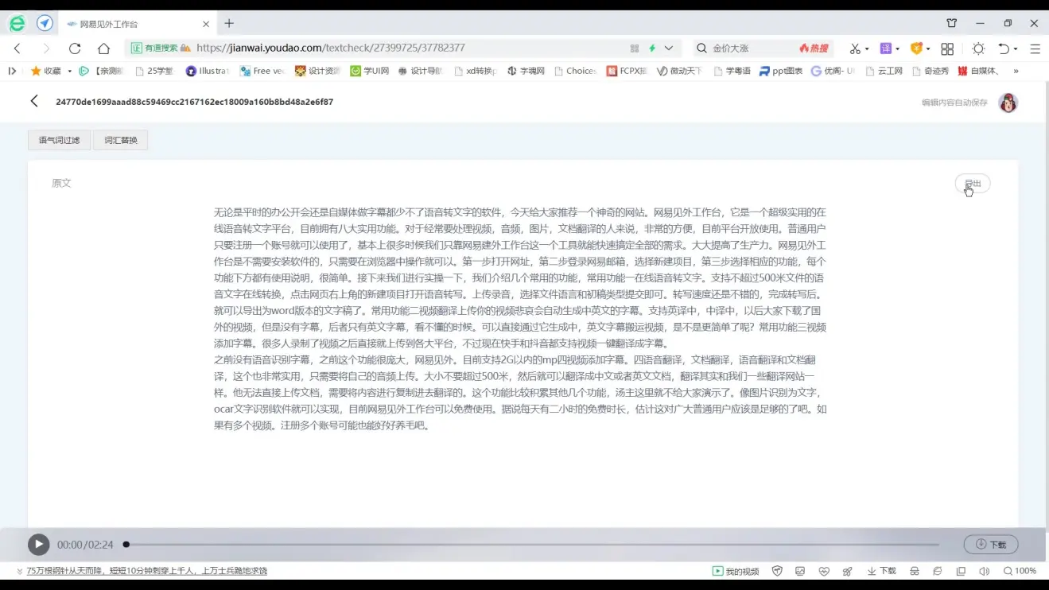The image size is (1049, 590).
Task: Open the Illustrat bookmark
Action: click(207, 71)
